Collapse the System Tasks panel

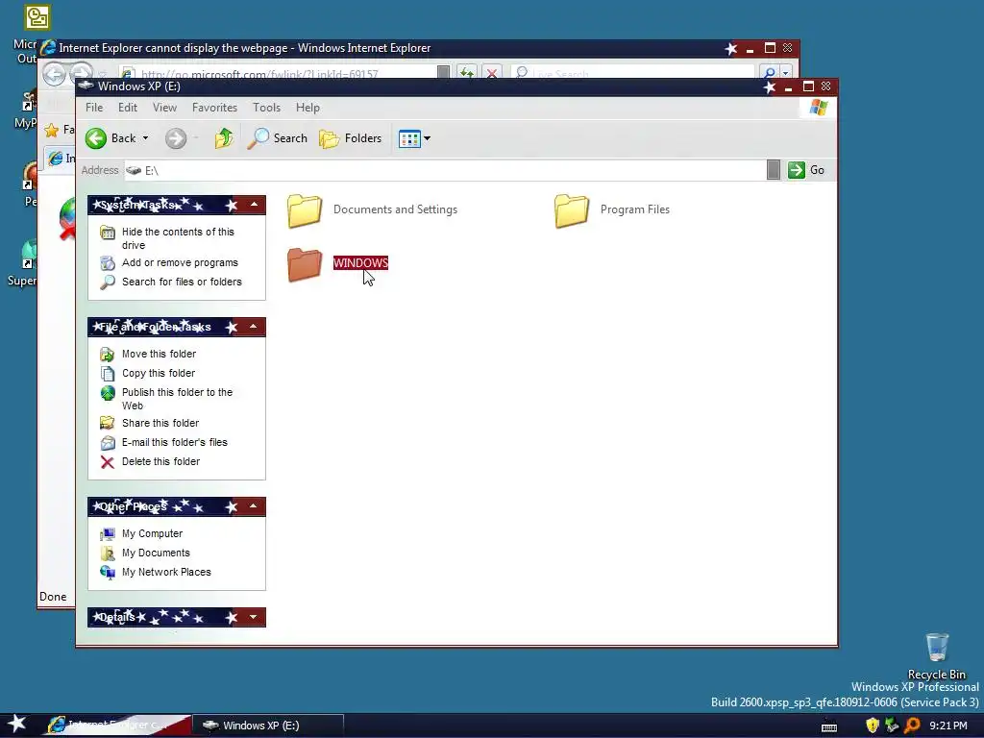click(x=254, y=205)
